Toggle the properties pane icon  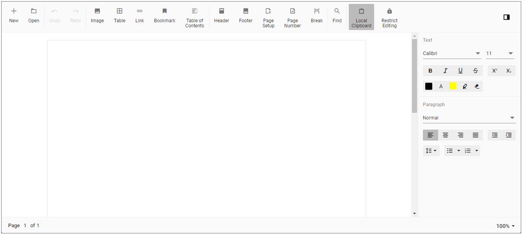506,17
